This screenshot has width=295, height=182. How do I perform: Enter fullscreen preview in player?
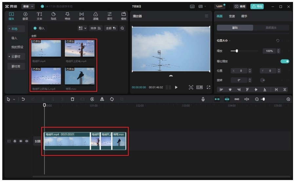tap(208, 87)
